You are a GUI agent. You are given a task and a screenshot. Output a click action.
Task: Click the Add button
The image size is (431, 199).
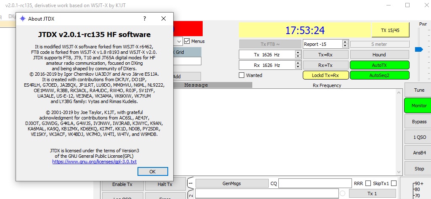pyautogui.click(x=187, y=77)
